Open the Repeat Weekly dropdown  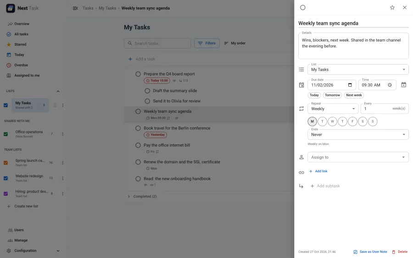[333, 109]
